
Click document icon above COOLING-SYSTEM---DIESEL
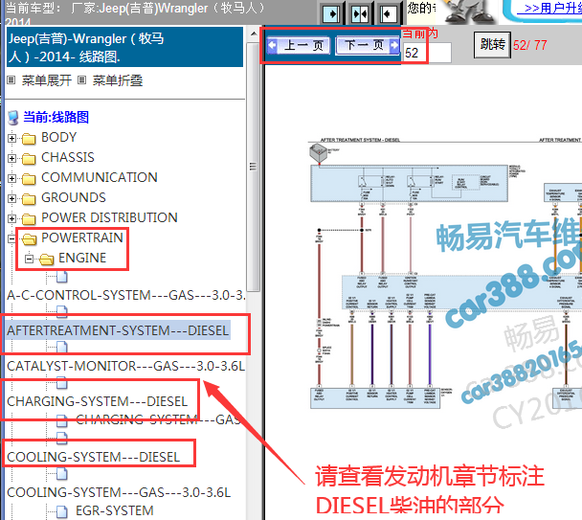pyautogui.click(x=62, y=439)
